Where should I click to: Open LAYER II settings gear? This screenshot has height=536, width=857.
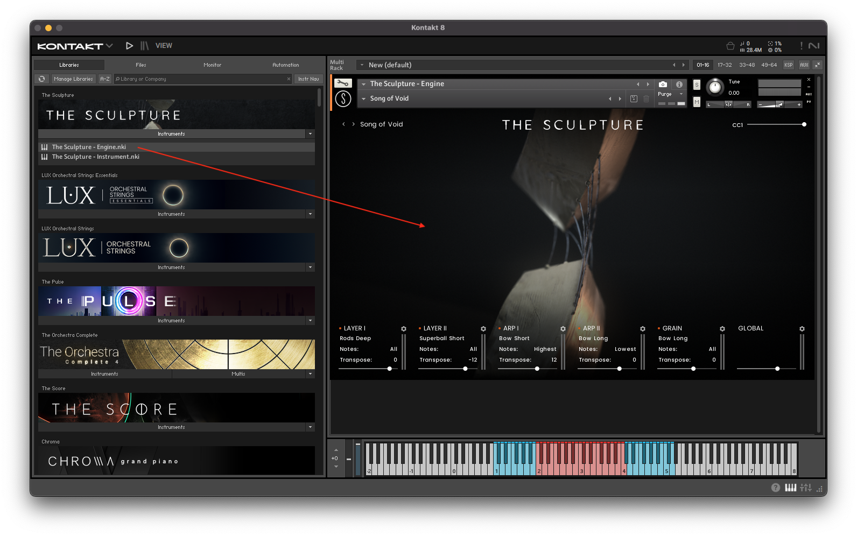tap(483, 329)
